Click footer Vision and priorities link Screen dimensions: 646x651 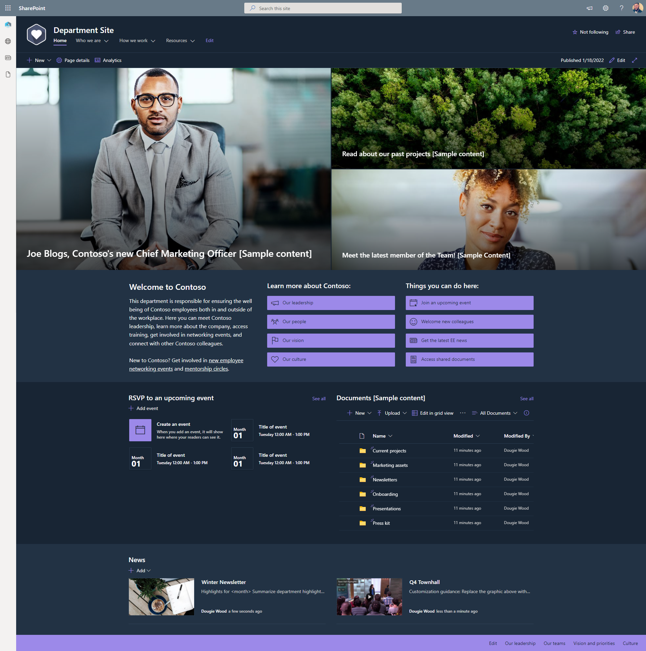594,644
